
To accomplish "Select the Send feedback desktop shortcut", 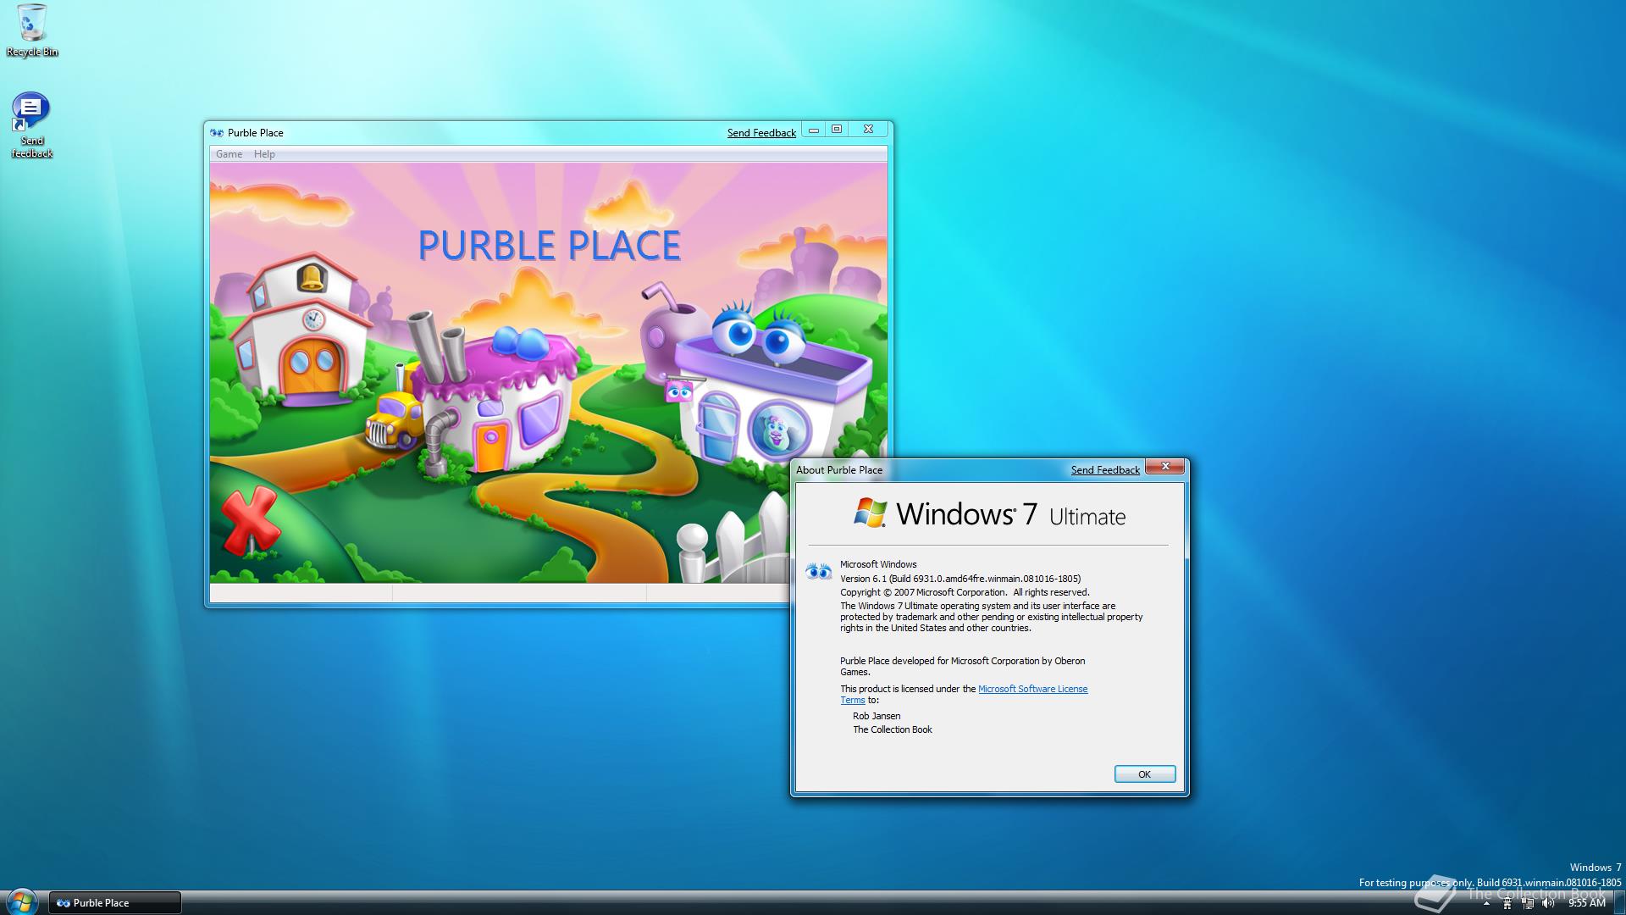I will 31,125.
